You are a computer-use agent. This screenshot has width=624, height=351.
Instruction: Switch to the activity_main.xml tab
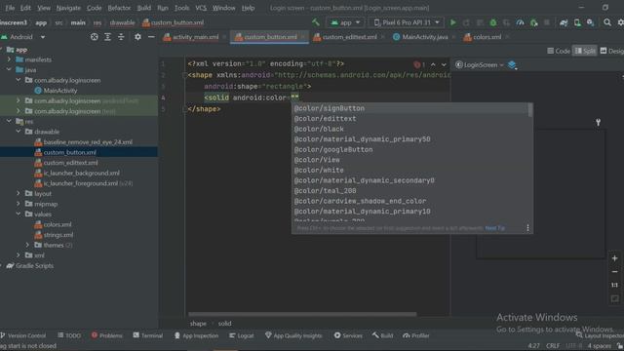[x=195, y=37]
